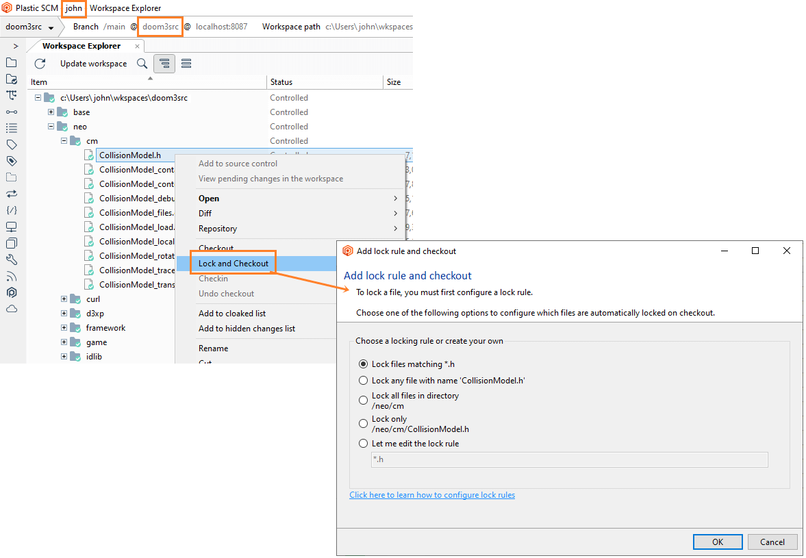This screenshot has width=806, height=558.
Task: Open Pending Changes via the checked-folder sidebar icon
Action: (x=12, y=79)
